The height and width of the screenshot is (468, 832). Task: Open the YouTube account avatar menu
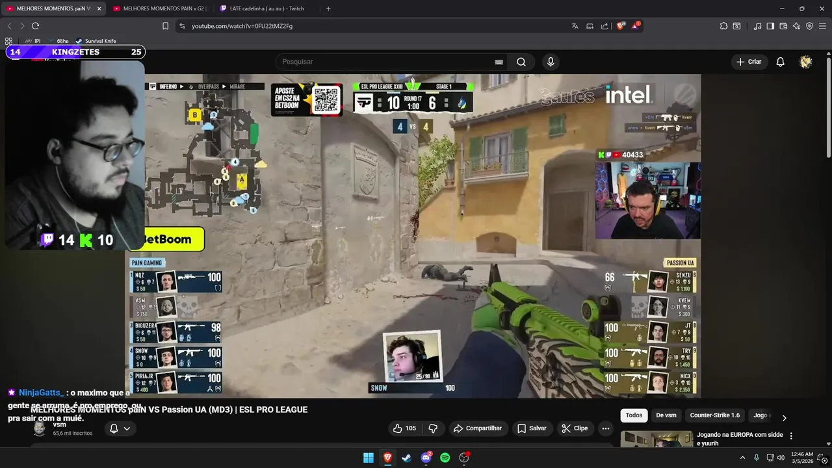806,62
